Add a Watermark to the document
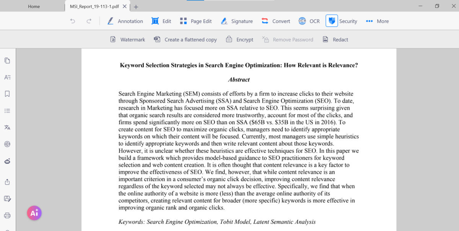 tap(128, 39)
